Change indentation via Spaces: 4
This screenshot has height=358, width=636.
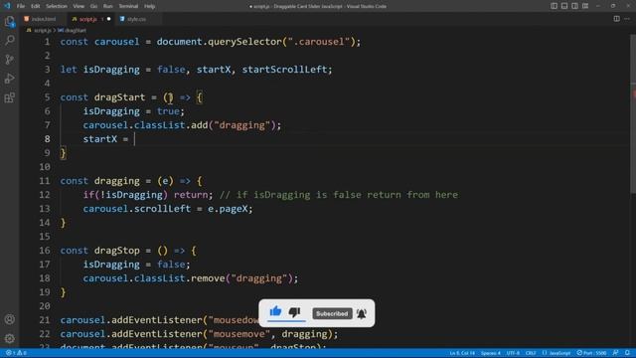point(490,353)
